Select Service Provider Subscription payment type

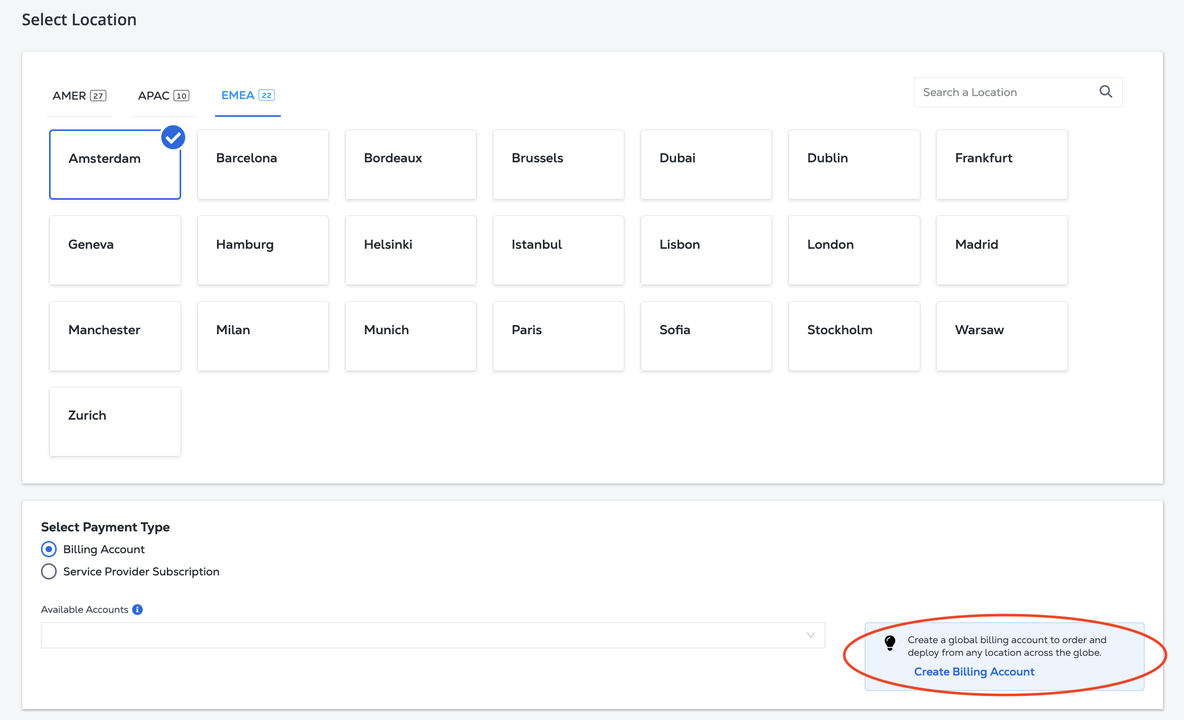pyautogui.click(x=49, y=571)
